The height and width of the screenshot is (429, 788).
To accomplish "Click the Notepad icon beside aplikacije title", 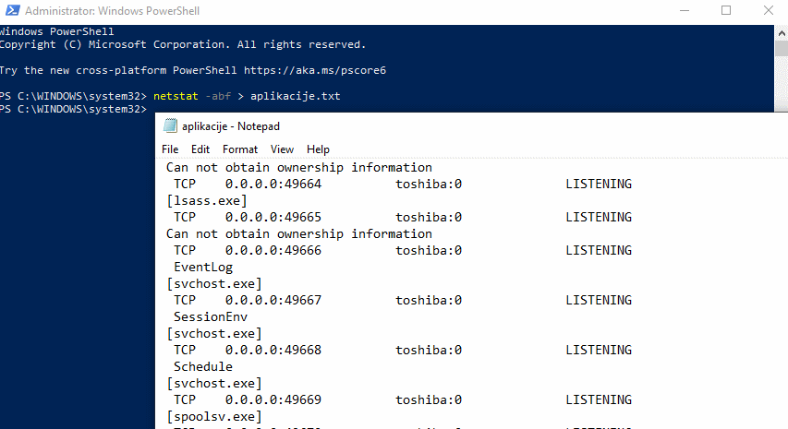I will 169,126.
